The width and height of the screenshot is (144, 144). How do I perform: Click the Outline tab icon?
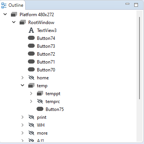[x=4, y=5]
